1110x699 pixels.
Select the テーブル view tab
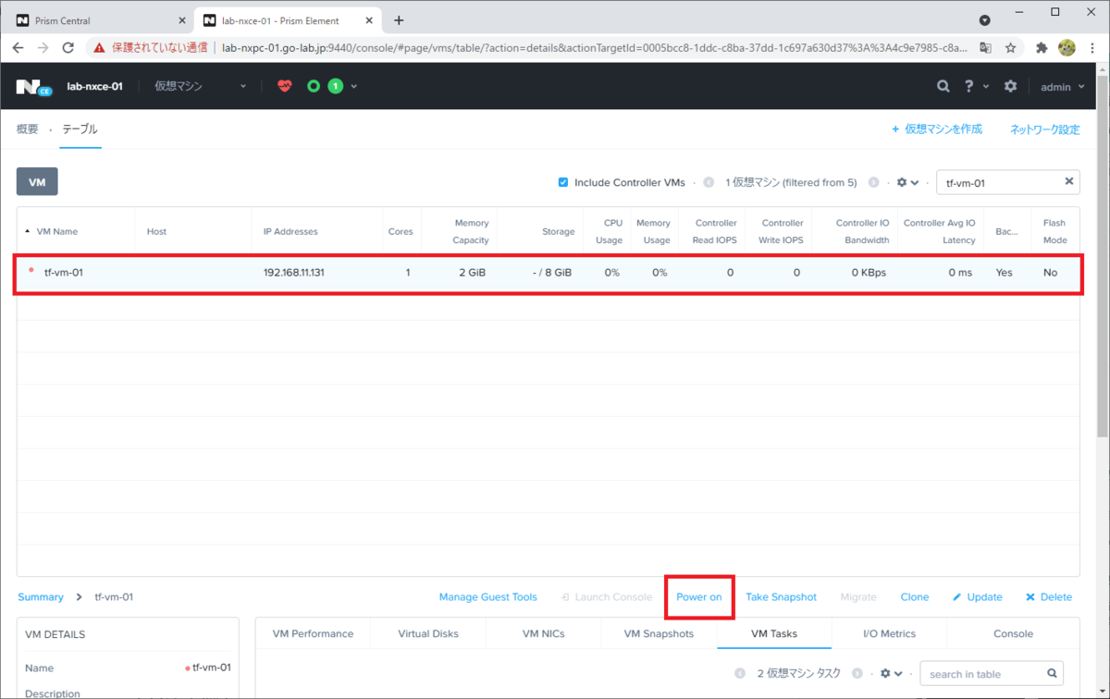tap(80, 129)
